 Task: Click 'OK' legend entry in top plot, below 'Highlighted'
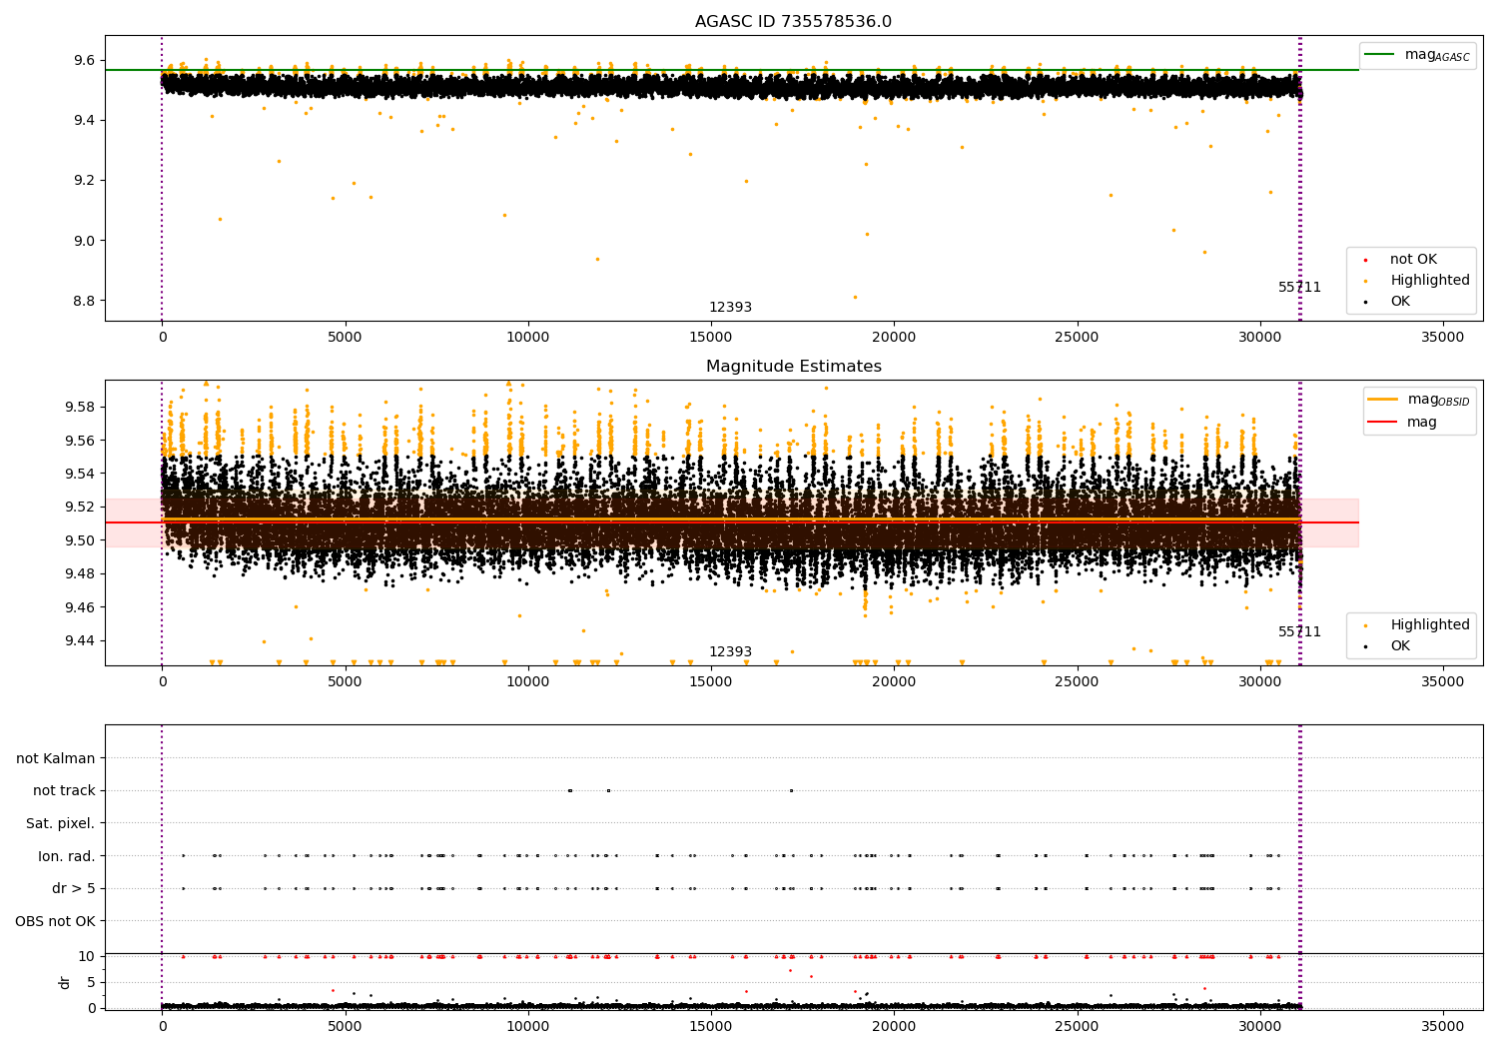(1387, 302)
